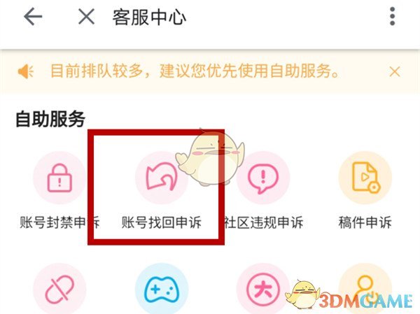The image size is (420, 314).
Task: Open the blue game controller icon
Action: (x=162, y=289)
